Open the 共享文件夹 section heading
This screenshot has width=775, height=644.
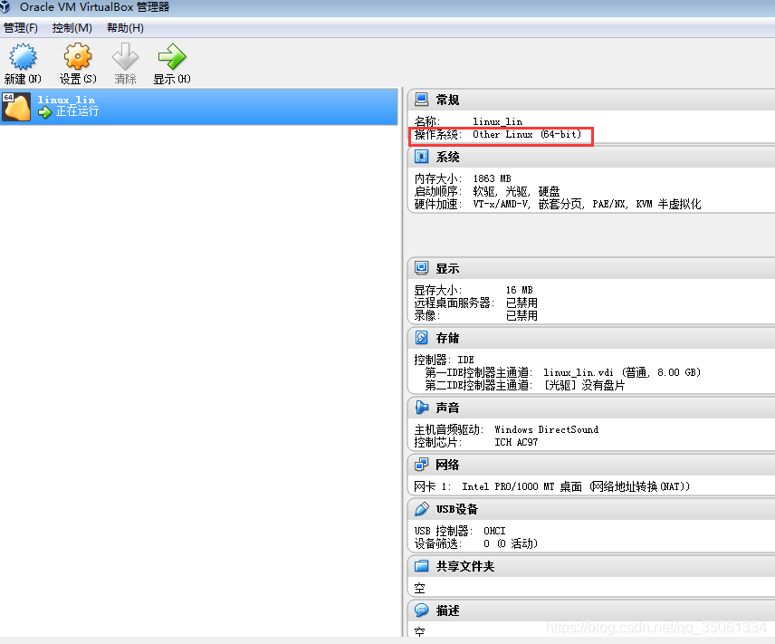465,566
